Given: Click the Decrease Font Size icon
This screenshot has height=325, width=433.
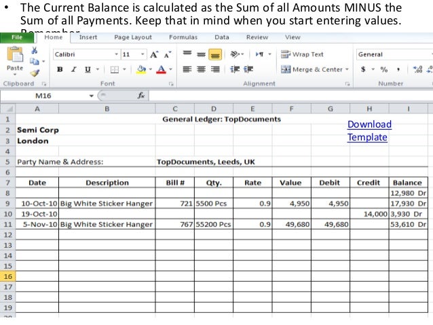Looking at the screenshot, I should pyautogui.click(x=168, y=54).
